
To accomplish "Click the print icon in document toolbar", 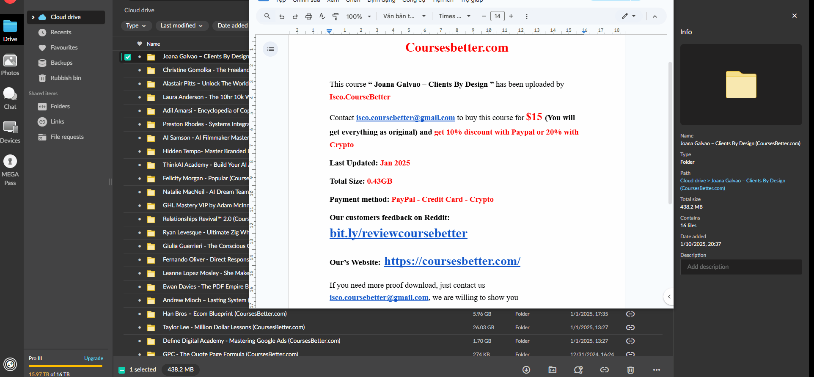I will click(309, 17).
